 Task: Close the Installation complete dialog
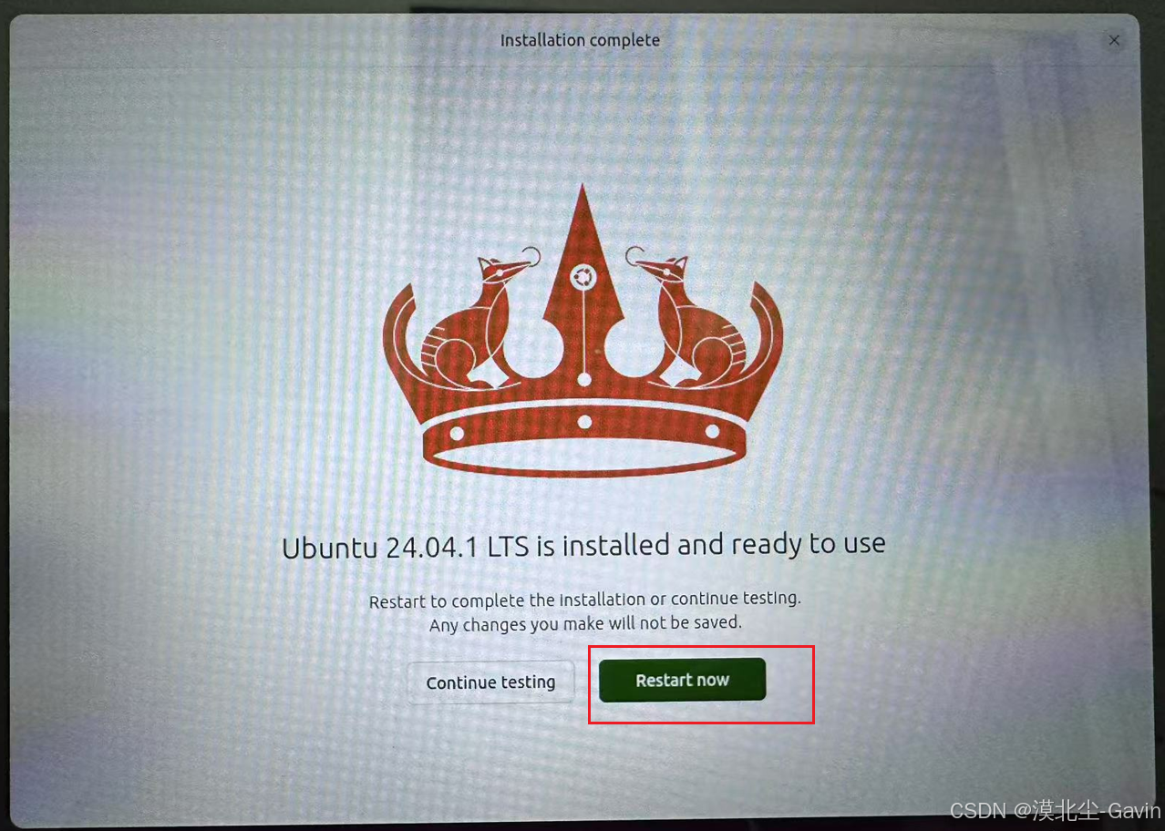coord(1114,40)
